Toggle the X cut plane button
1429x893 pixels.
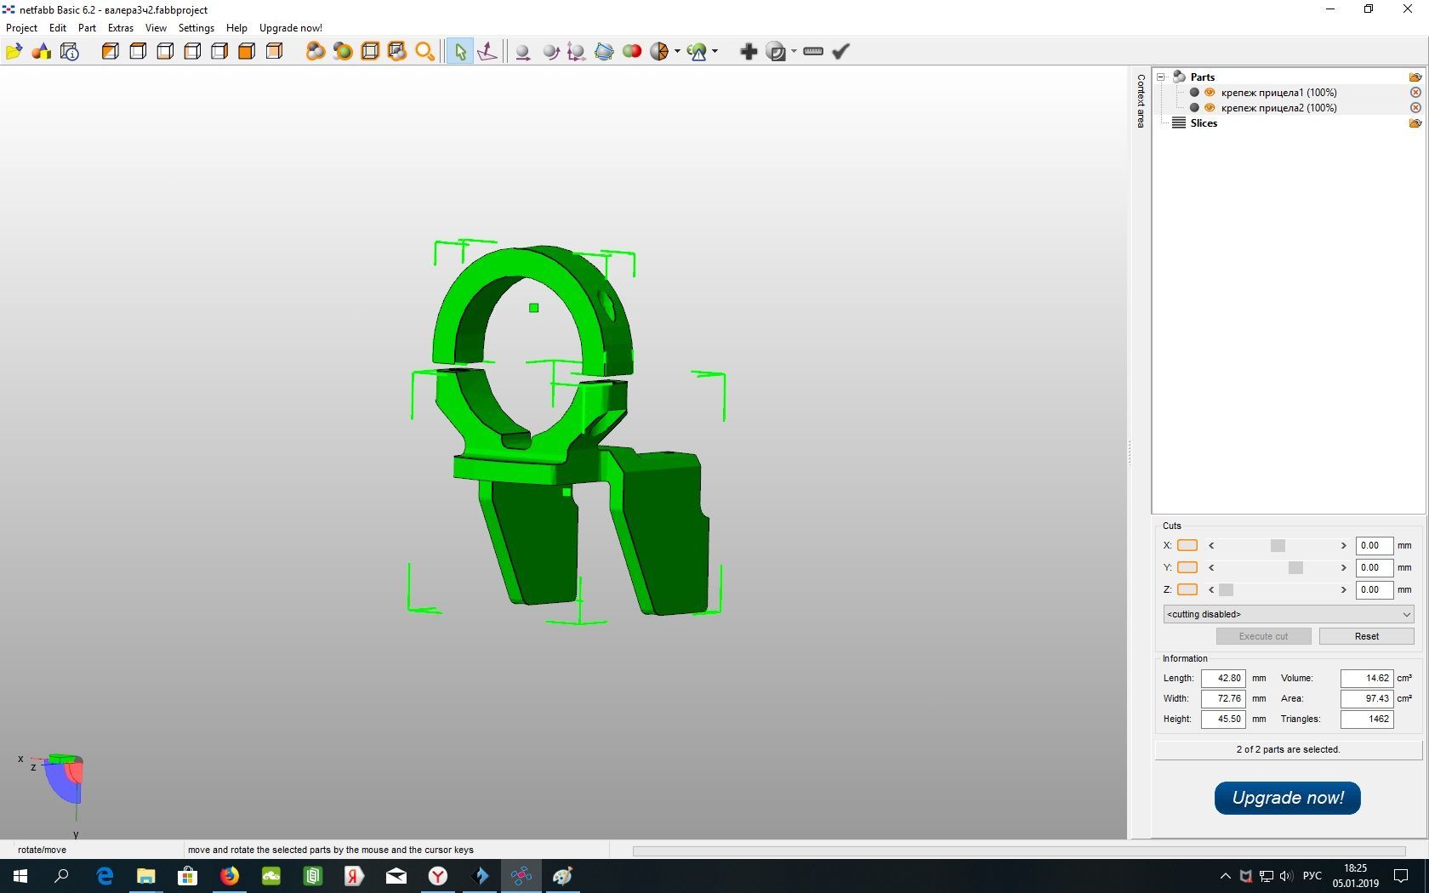(x=1187, y=546)
